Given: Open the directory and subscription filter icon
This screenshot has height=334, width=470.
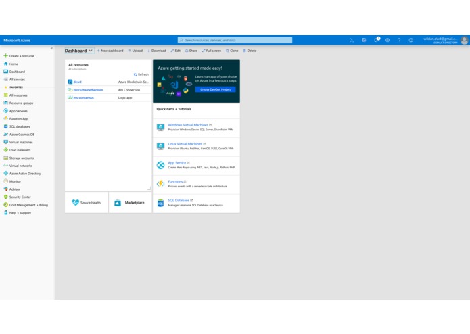Looking at the screenshot, I should [364, 40].
